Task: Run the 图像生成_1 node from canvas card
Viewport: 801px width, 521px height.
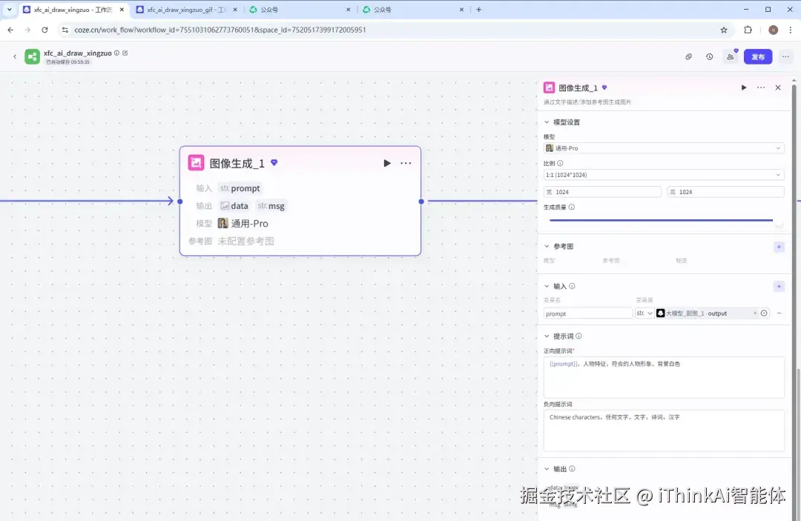Action: (x=386, y=163)
